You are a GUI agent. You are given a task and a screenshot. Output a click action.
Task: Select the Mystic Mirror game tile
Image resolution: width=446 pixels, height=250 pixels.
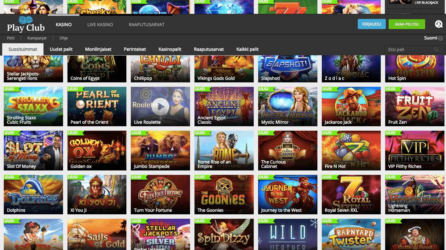click(x=287, y=106)
